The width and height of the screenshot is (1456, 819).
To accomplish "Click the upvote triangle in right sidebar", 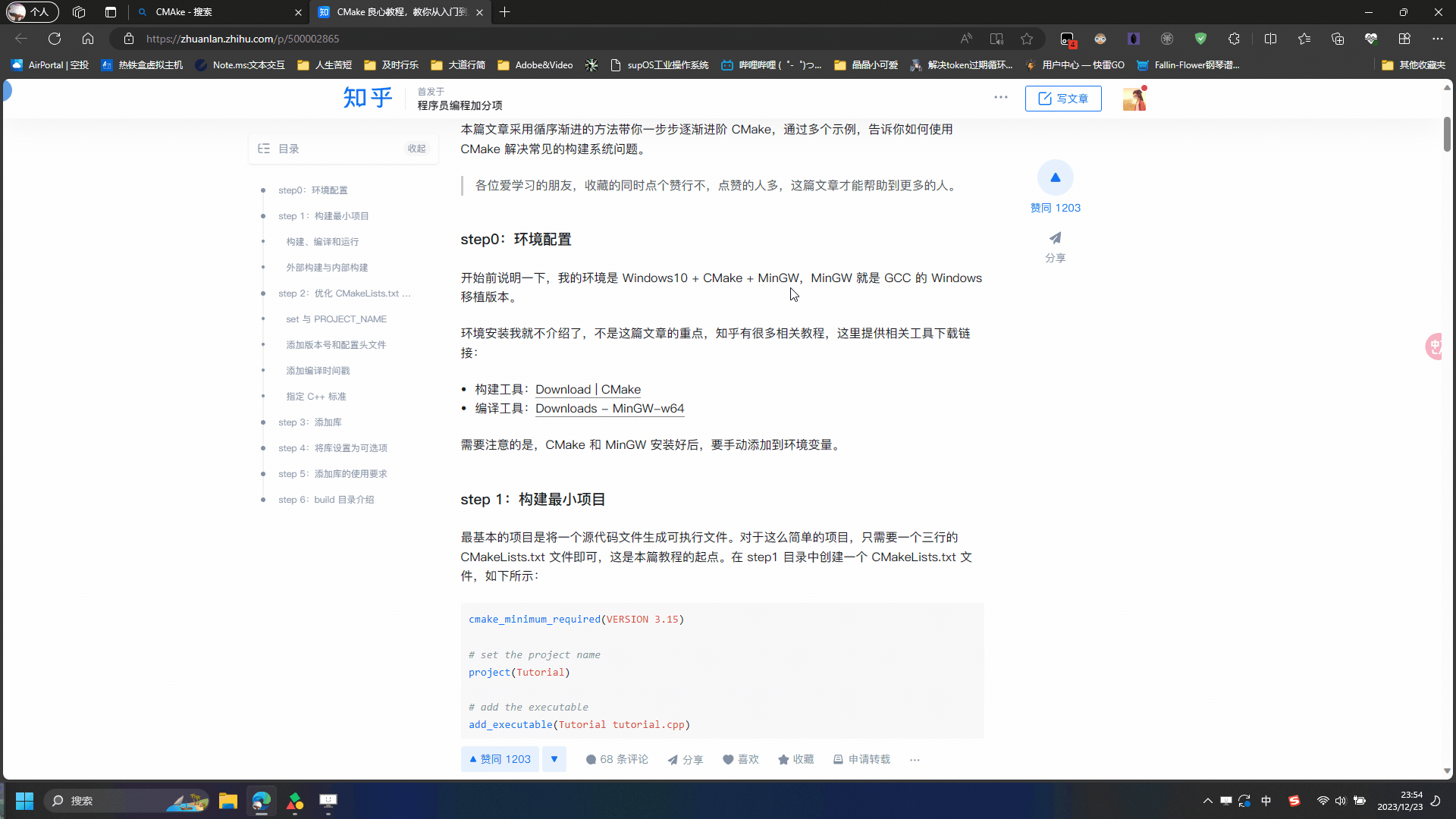I will pos(1055,177).
